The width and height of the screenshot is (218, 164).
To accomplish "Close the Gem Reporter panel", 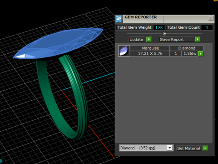I will click(211, 19).
